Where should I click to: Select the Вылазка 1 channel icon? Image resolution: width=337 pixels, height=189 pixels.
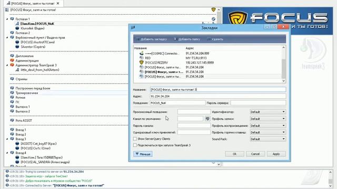pos(12,107)
